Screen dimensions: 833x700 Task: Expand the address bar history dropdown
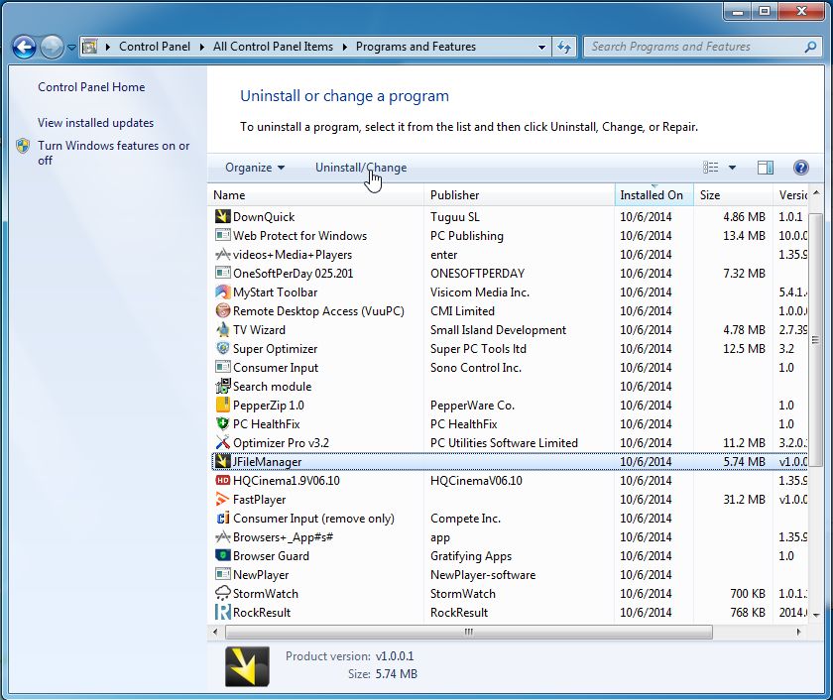coord(541,47)
